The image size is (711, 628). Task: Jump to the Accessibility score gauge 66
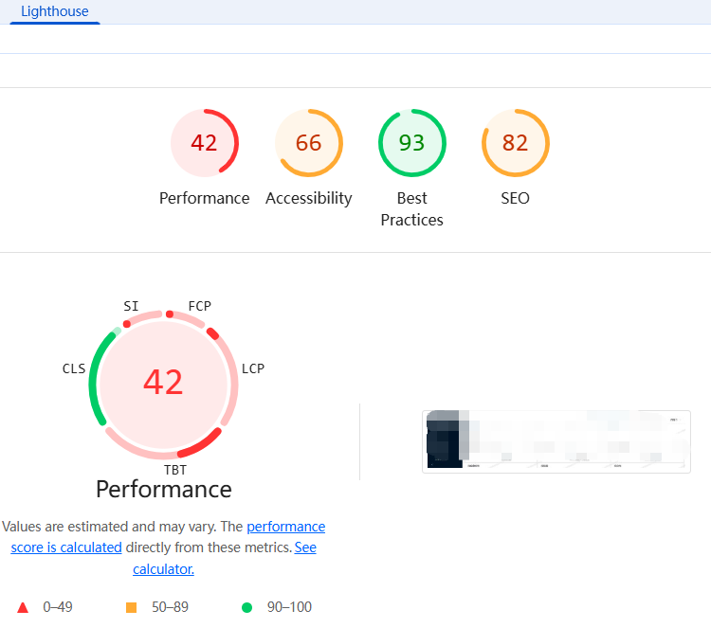[309, 143]
